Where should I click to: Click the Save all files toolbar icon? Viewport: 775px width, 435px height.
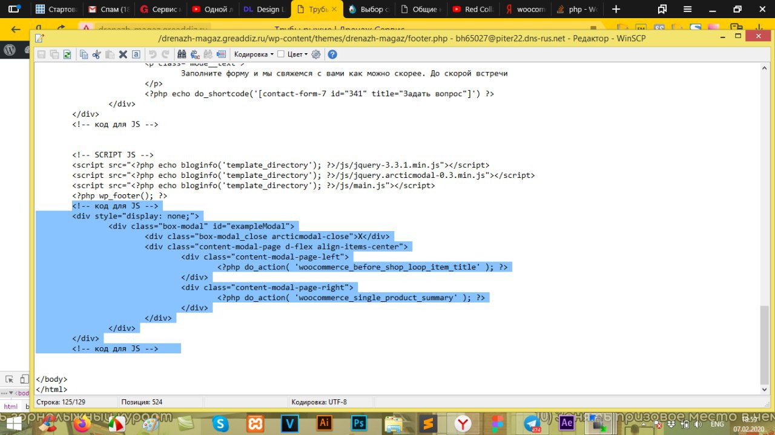coord(54,54)
